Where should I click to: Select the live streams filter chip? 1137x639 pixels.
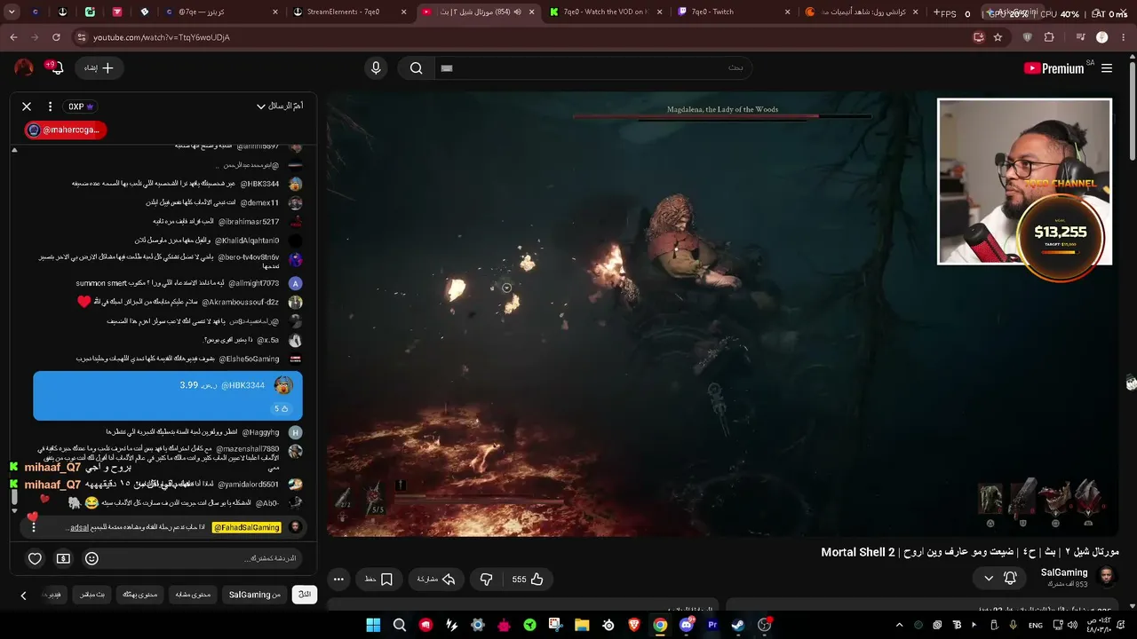click(x=91, y=595)
